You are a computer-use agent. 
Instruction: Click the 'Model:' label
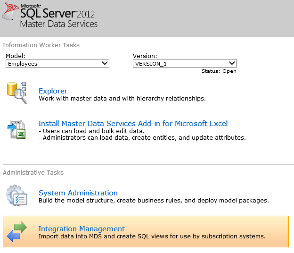[16, 56]
